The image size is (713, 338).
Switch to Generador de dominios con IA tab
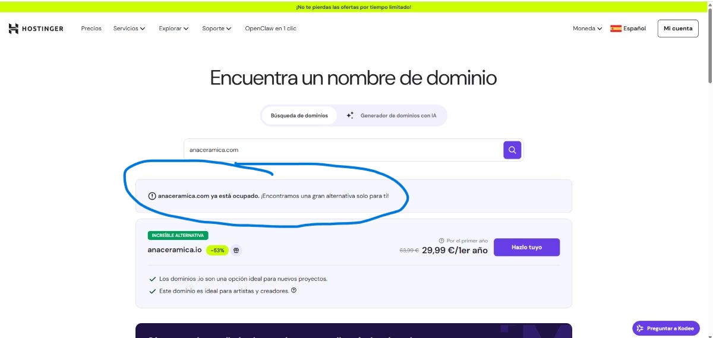point(392,115)
